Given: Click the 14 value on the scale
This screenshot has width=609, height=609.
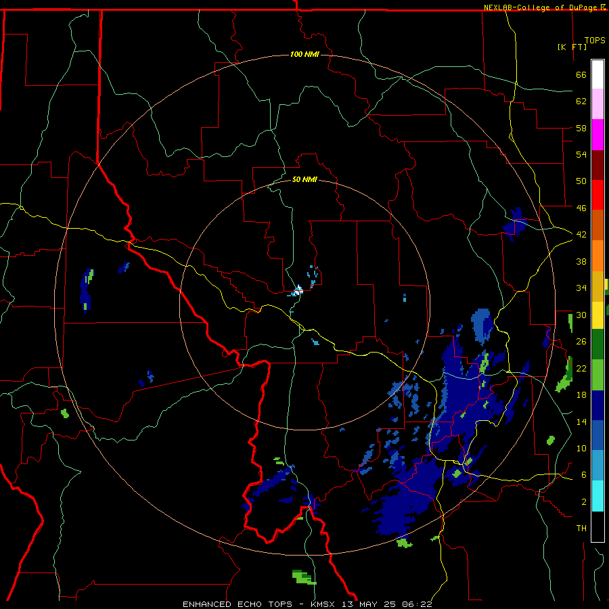Looking at the screenshot, I should coord(581,422).
